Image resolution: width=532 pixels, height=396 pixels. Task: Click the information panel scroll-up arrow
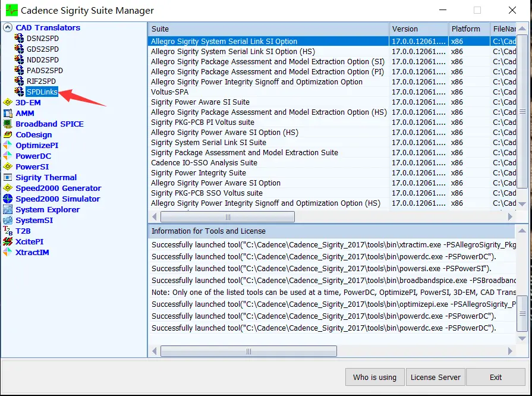tap(522, 231)
